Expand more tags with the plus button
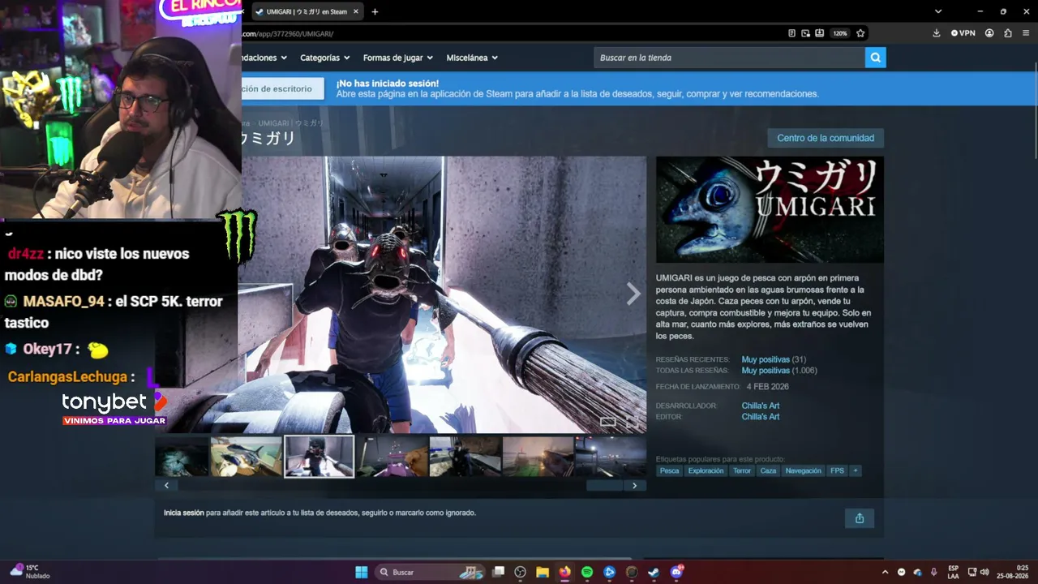Screen dimensions: 1038x584 coord(855,470)
